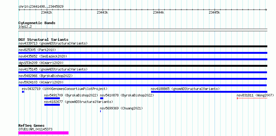Open nsv831811 (Wong2007) label
The image size is (276, 136).
coord(255,95)
